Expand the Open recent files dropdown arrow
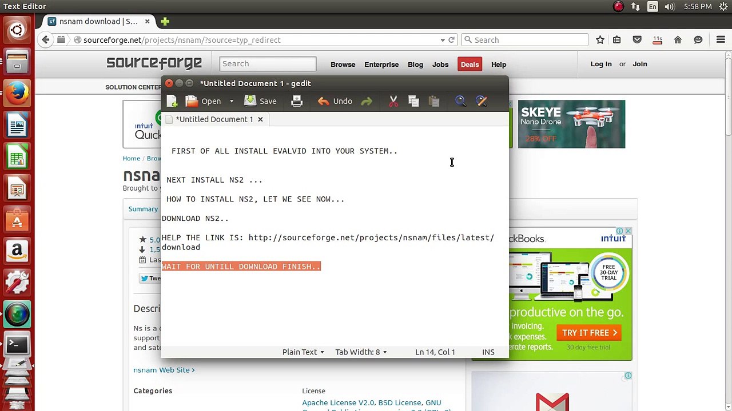The width and height of the screenshot is (732, 411). click(x=232, y=101)
